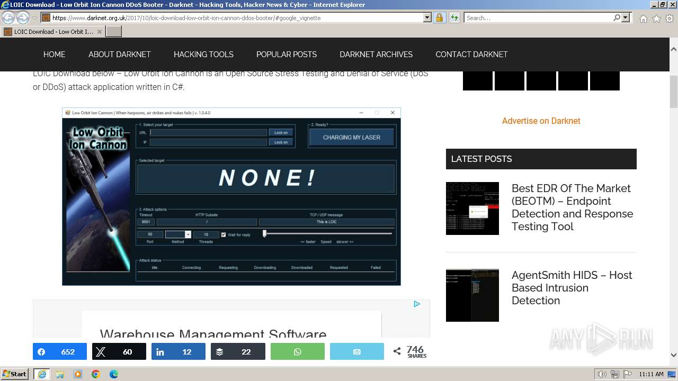Click the AgentSmith HIDS post thumbnail

[x=472, y=295]
